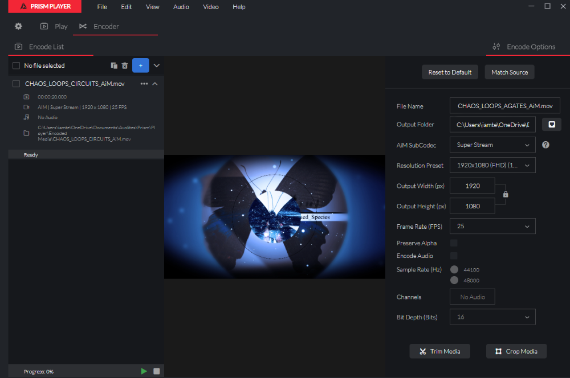The image size is (570, 378).
Task: Open Frame Rate (FPS) dropdown
Action: point(492,226)
